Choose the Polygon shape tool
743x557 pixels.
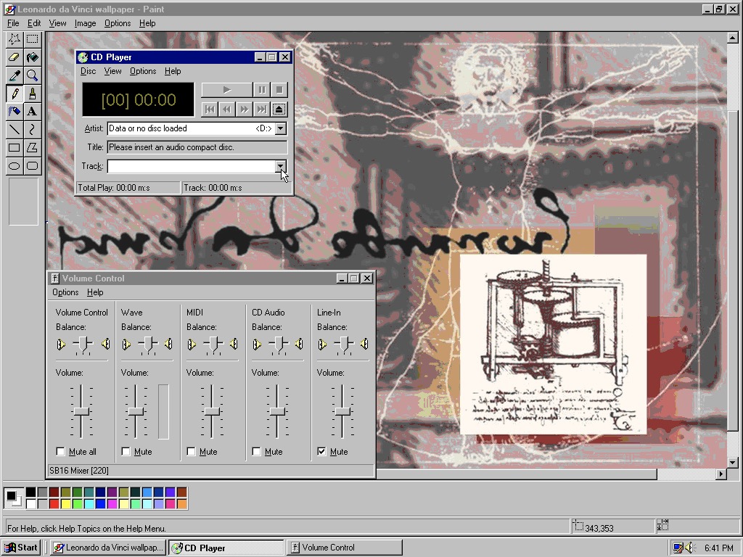pyautogui.click(x=32, y=147)
